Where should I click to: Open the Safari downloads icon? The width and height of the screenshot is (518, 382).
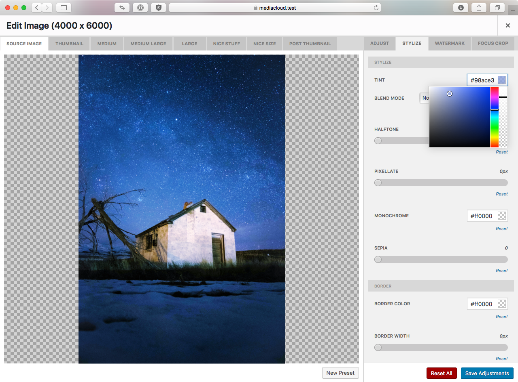click(461, 8)
